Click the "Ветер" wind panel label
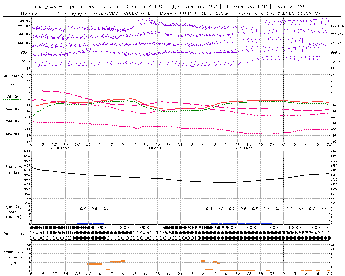345x276 pixels. click(x=25, y=20)
